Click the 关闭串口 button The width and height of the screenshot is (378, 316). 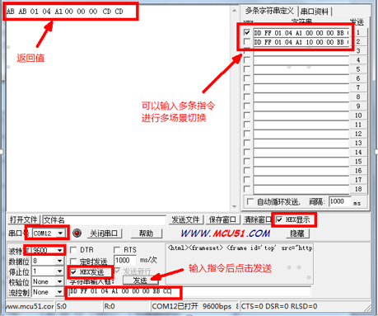coord(104,233)
